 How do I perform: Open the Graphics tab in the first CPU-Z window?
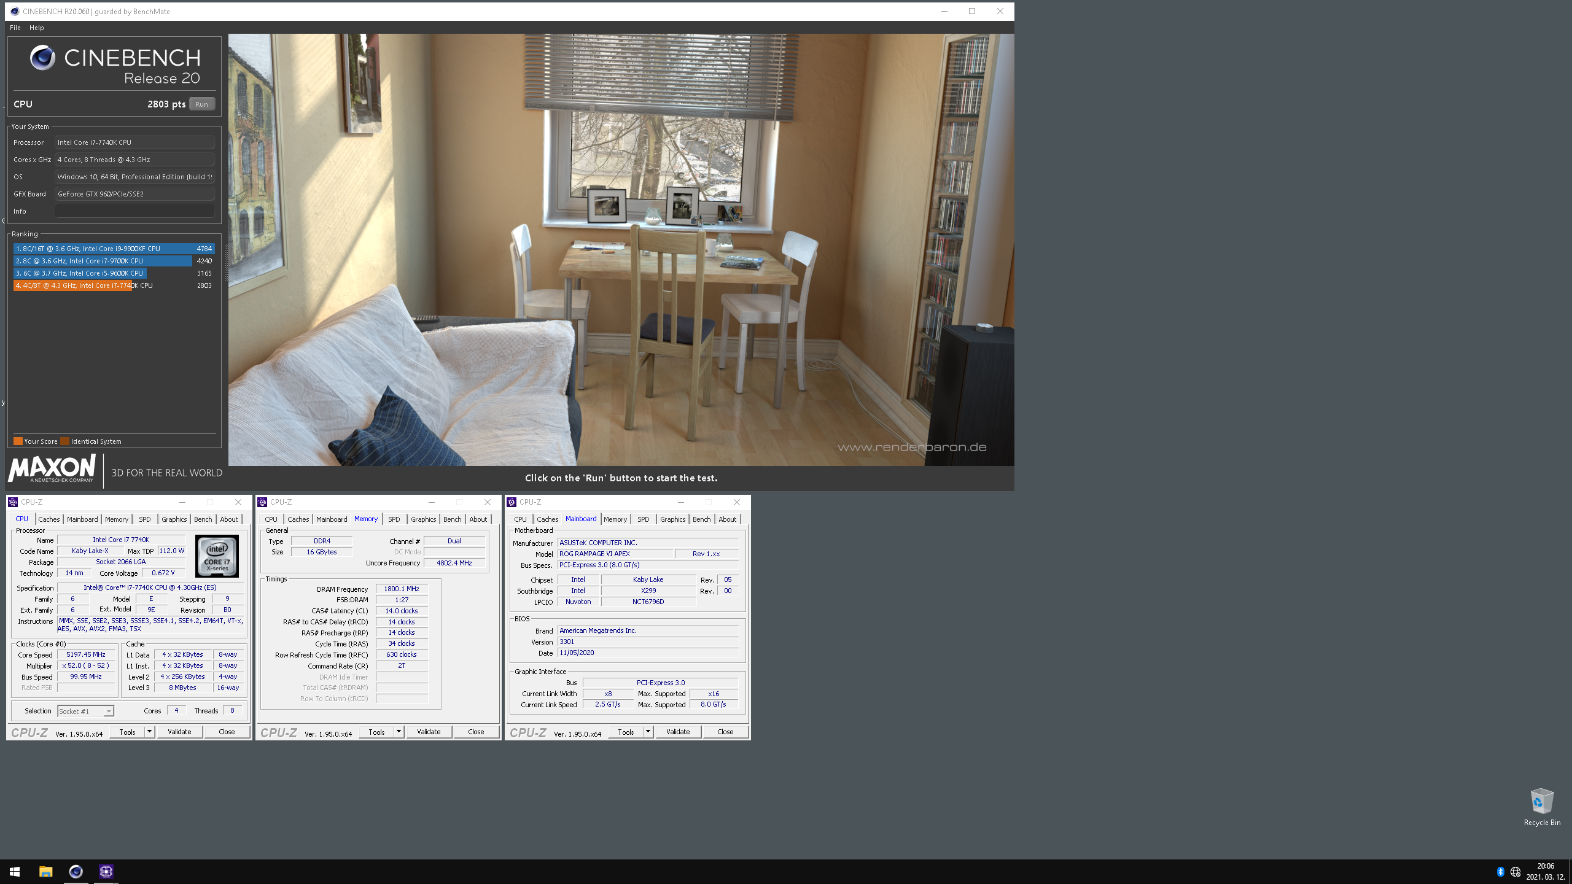(x=174, y=519)
